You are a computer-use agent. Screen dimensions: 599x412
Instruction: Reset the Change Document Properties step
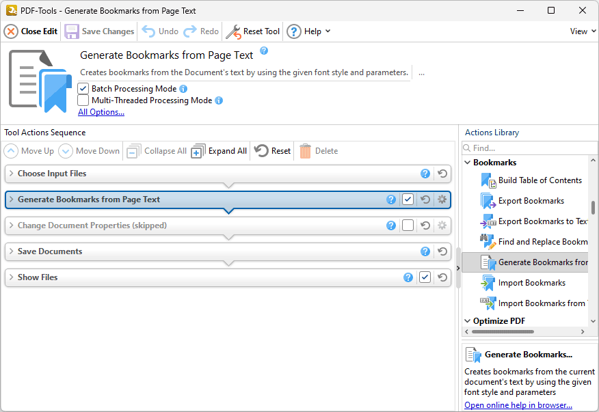click(425, 225)
